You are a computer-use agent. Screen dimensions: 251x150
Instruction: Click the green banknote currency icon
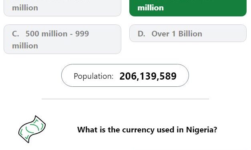32,129
